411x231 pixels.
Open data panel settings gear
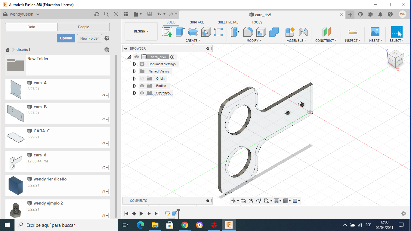[107, 38]
